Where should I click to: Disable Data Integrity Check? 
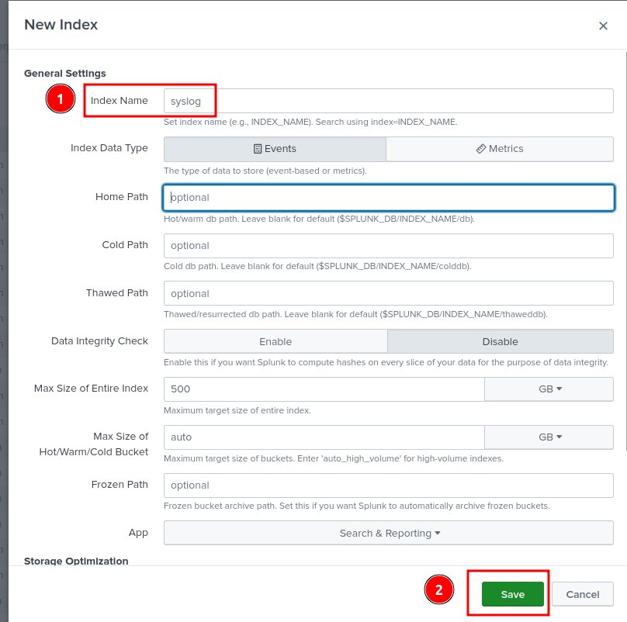coord(500,341)
